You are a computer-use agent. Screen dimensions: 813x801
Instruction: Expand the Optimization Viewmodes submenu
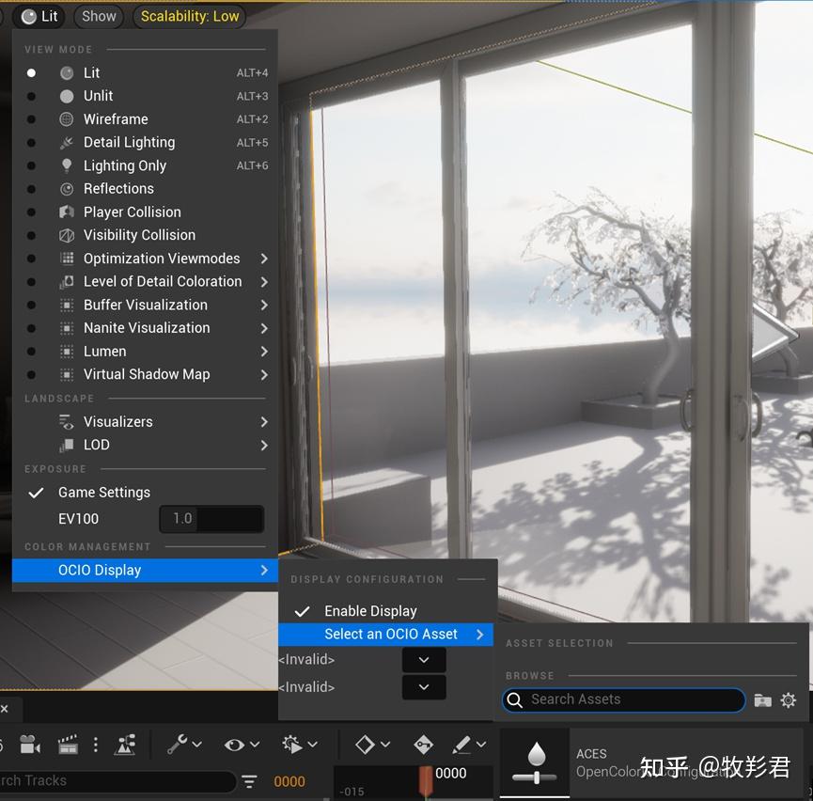click(x=161, y=258)
